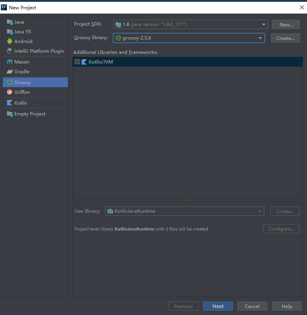
Task: Enable the Kotlin/JVM checkbox
Action: 77,62
